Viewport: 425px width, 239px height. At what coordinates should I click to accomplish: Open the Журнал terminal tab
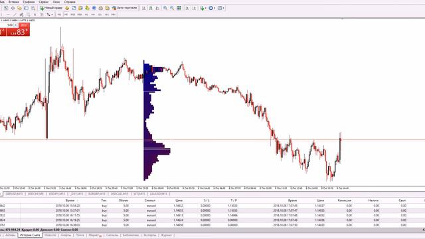[166, 235]
